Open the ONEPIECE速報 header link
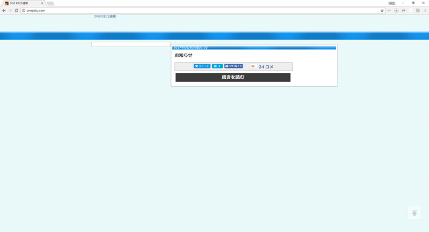The width and height of the screenshot is (429, 232). coord(105,17)
